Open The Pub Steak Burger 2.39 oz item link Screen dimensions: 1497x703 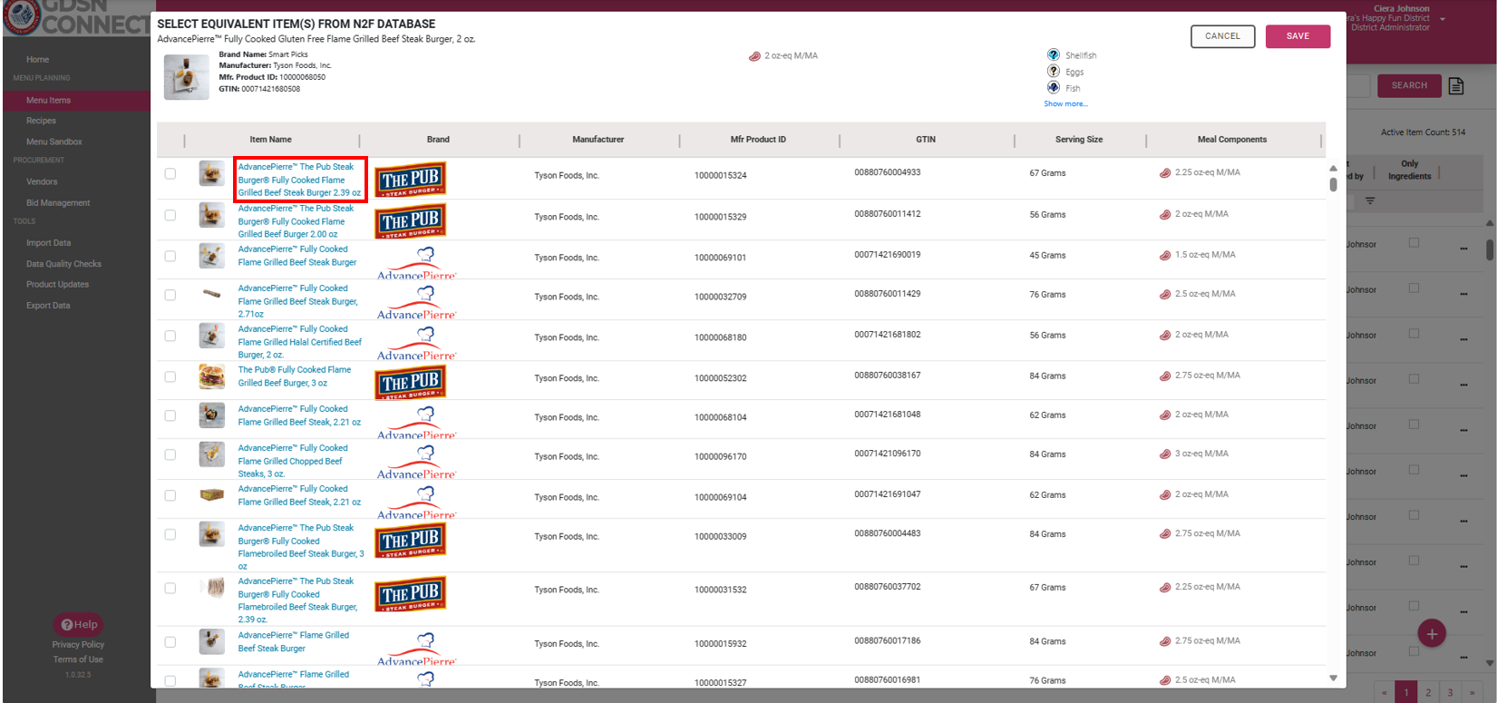pyautogui.click(x=300, y=180)
